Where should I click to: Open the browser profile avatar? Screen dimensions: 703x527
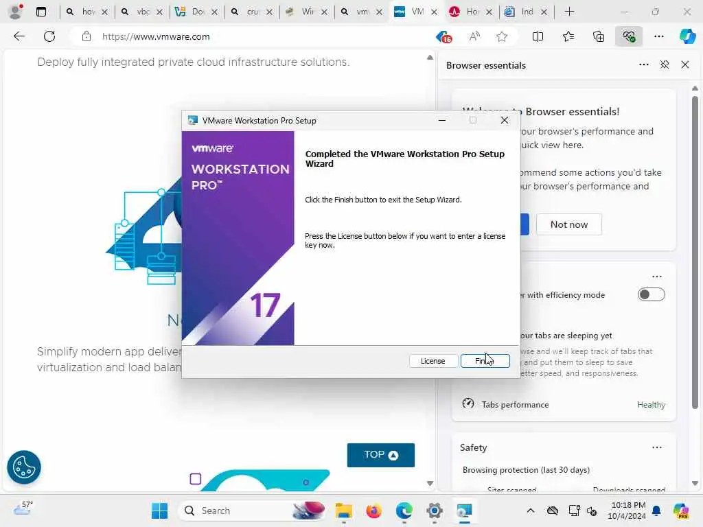[16, 12]
